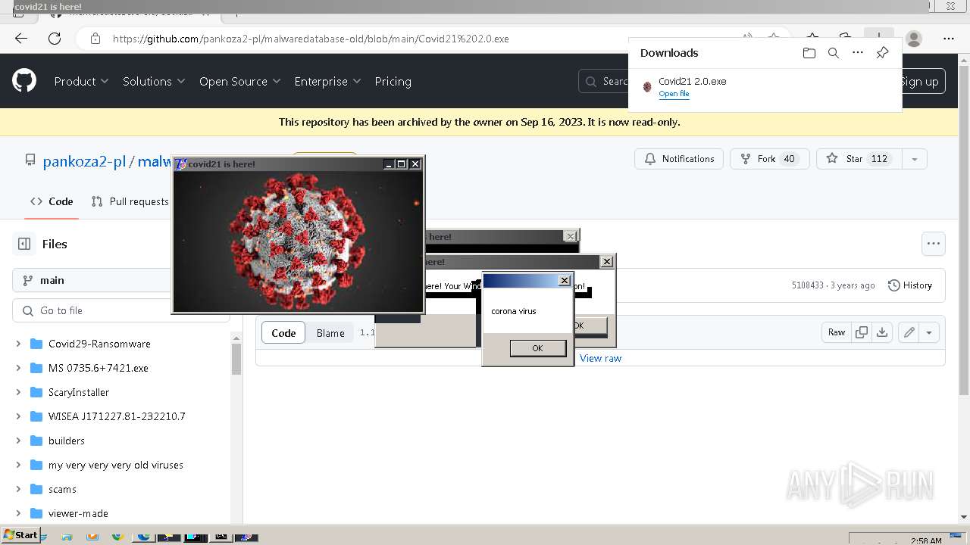Open the three-dot more file actions button

coord(934,244)
